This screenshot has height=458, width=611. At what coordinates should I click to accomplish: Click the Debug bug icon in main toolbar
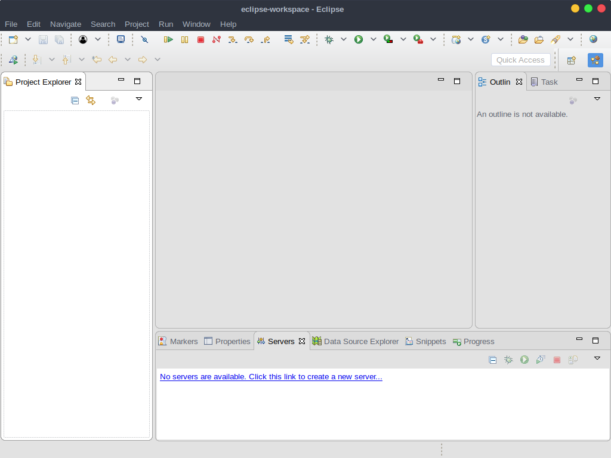(x=329, y=39)
